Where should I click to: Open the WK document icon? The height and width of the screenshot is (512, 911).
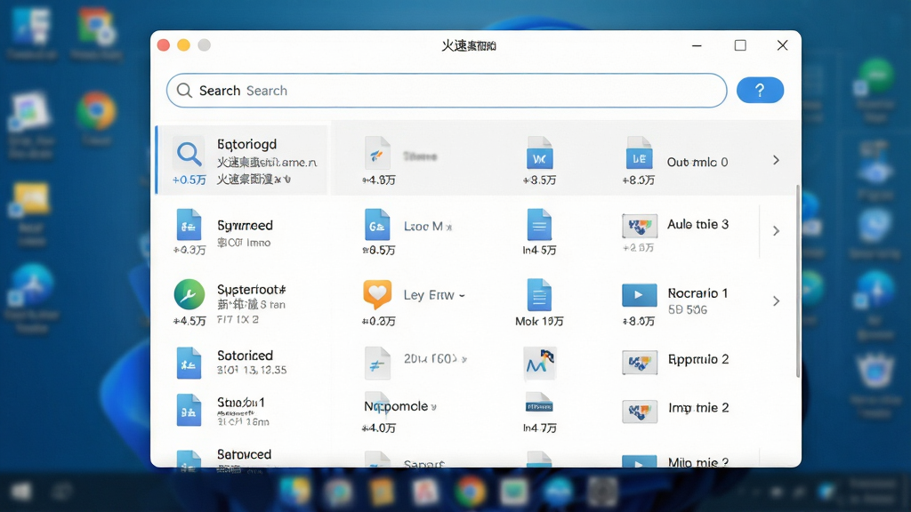(539, 153)
